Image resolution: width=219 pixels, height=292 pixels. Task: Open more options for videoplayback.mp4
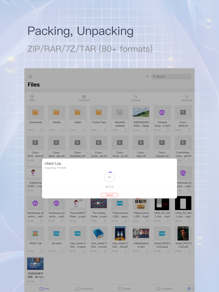coord(147,251)
